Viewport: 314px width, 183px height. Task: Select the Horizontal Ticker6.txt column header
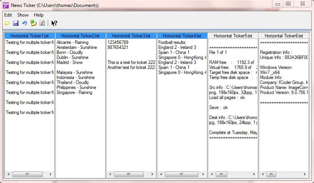click(284, 36)
